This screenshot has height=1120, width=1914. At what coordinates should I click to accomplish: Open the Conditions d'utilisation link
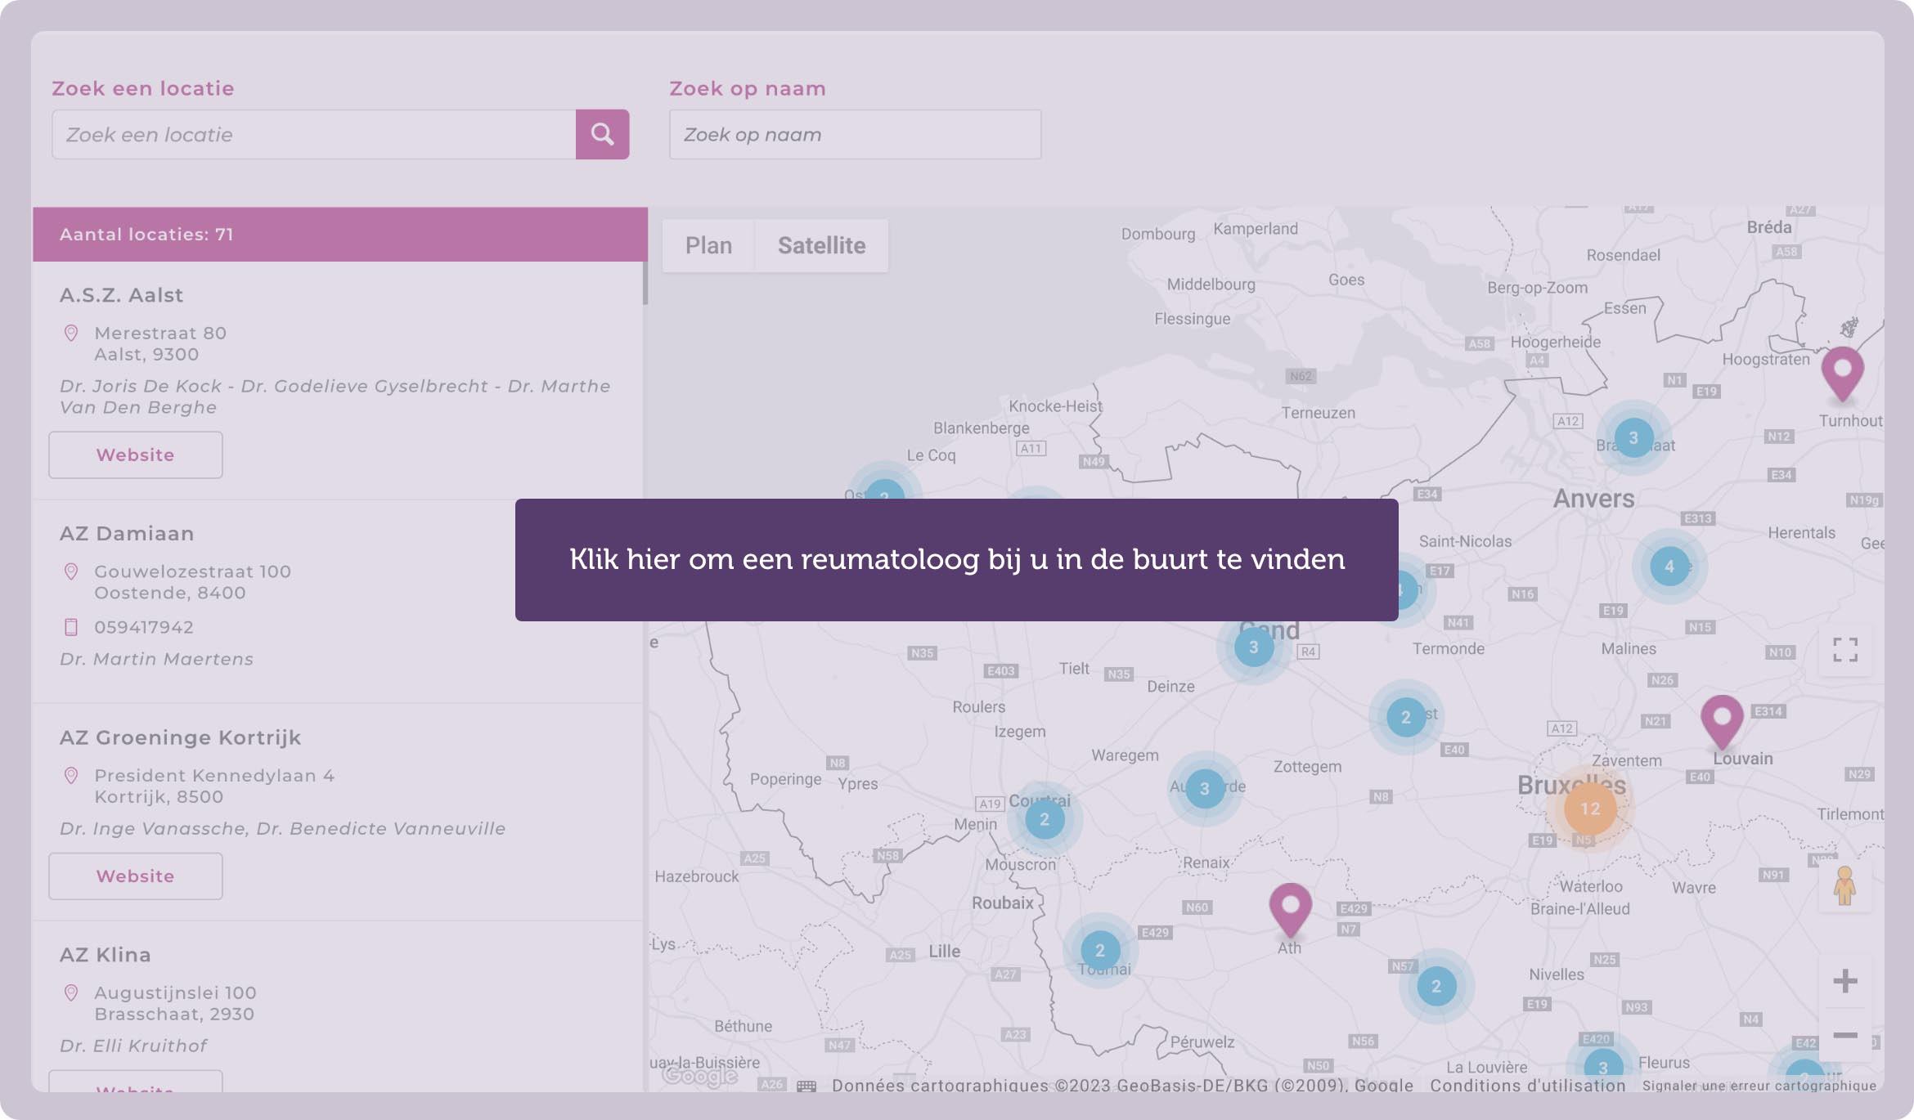(1527, 1086)
